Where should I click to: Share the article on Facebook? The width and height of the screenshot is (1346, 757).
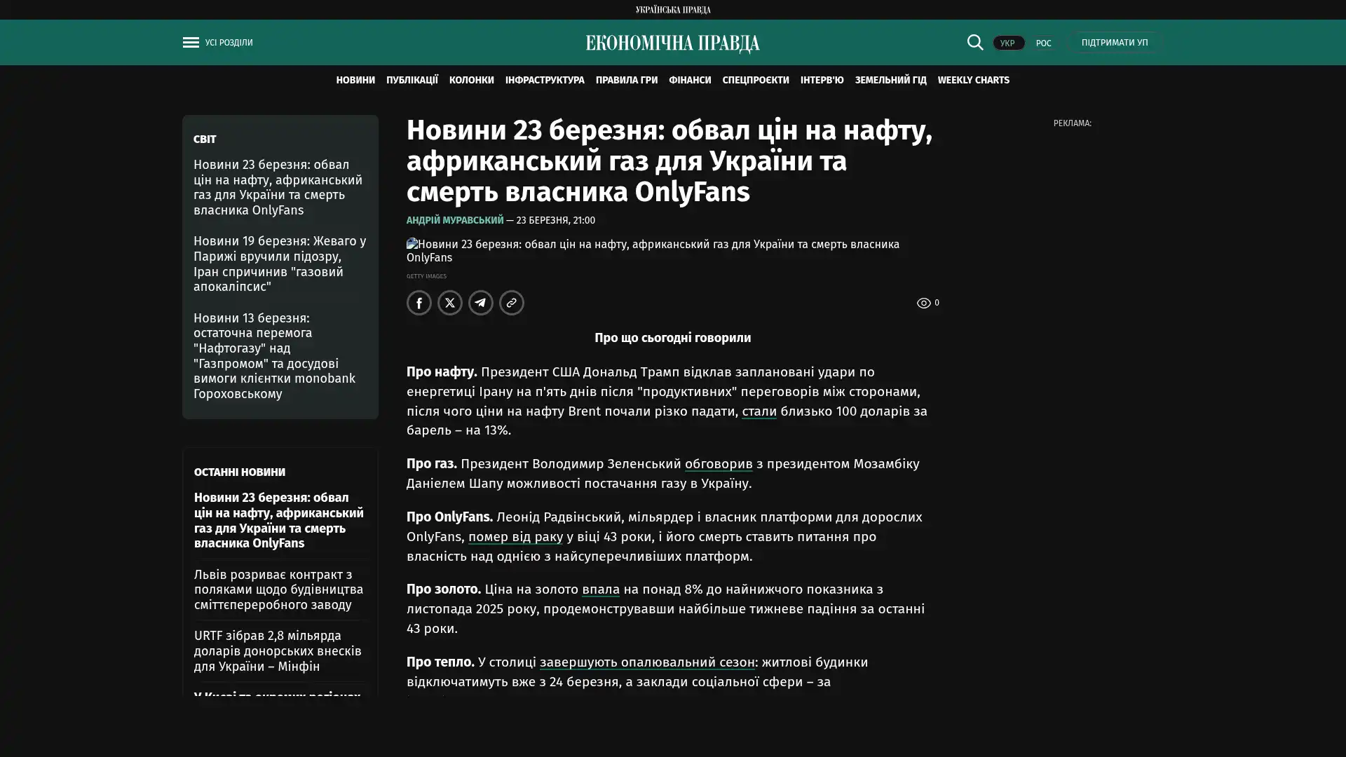pos(419,303)
